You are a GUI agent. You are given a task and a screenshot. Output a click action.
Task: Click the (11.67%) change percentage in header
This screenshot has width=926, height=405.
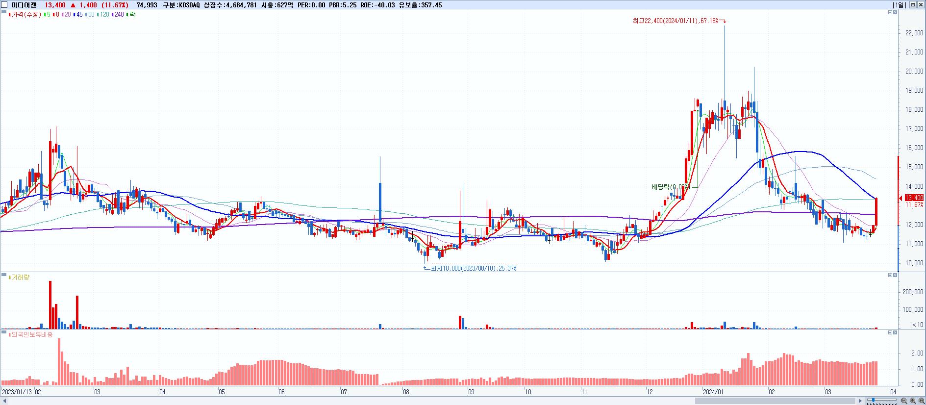click(115, 4)
